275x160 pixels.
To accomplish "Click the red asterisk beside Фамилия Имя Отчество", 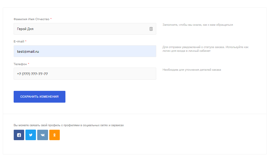I will (x=51, y=19).
